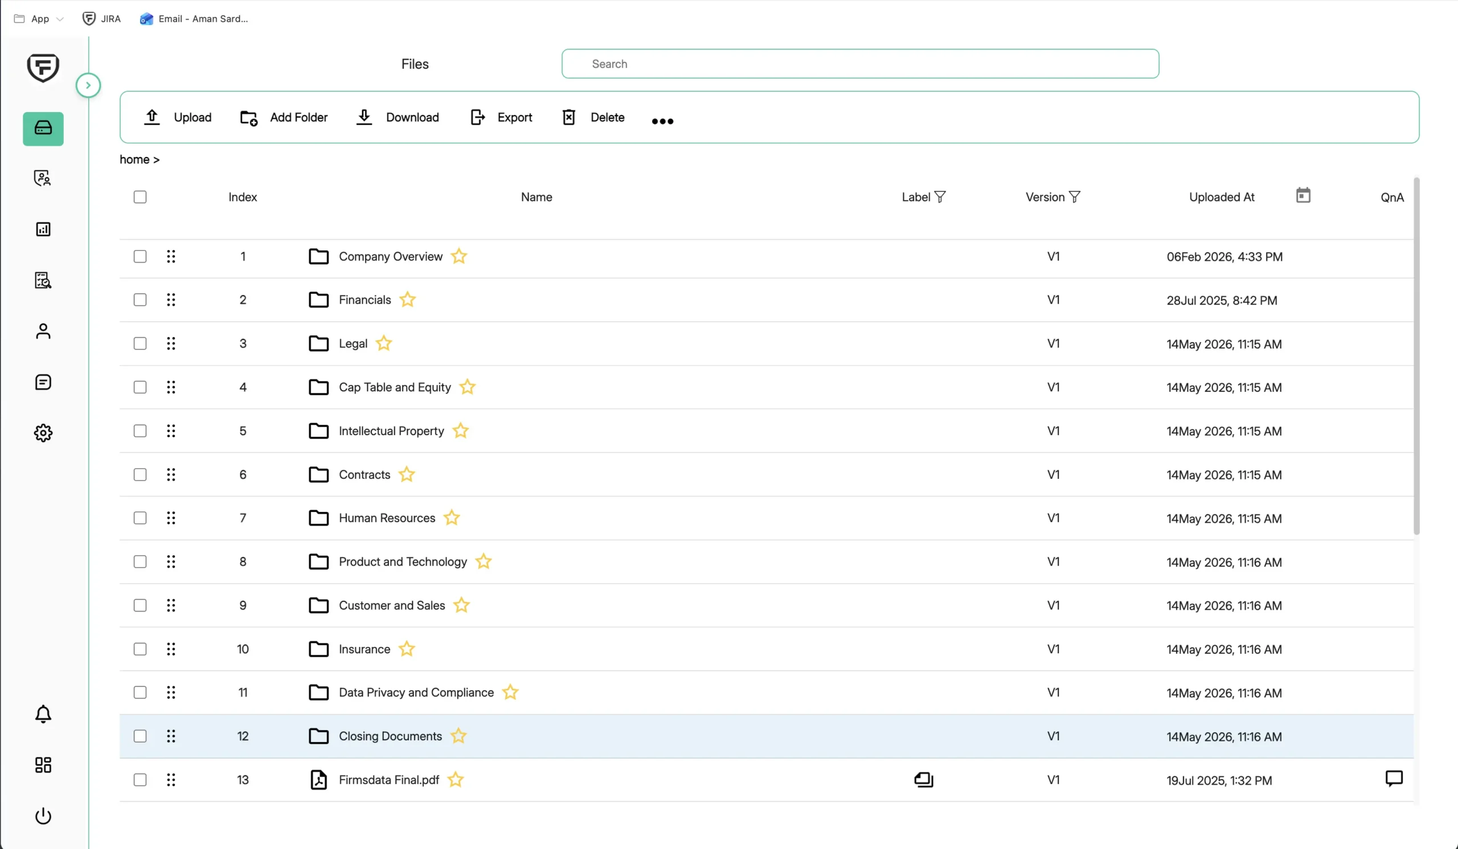Open the Human Resources folder

pyautogui.click(x=387, y=518)
